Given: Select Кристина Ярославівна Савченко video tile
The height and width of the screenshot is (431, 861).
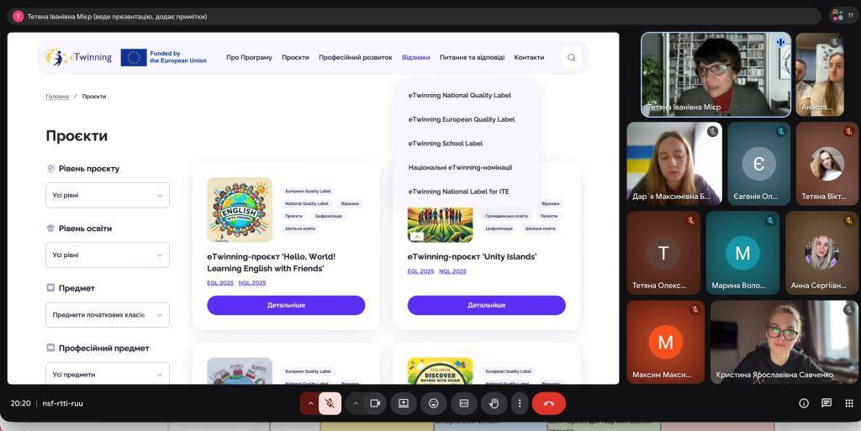Looking at the screenshot, I should click(x=784, y=342).
